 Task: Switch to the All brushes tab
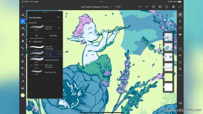point(36,35)
